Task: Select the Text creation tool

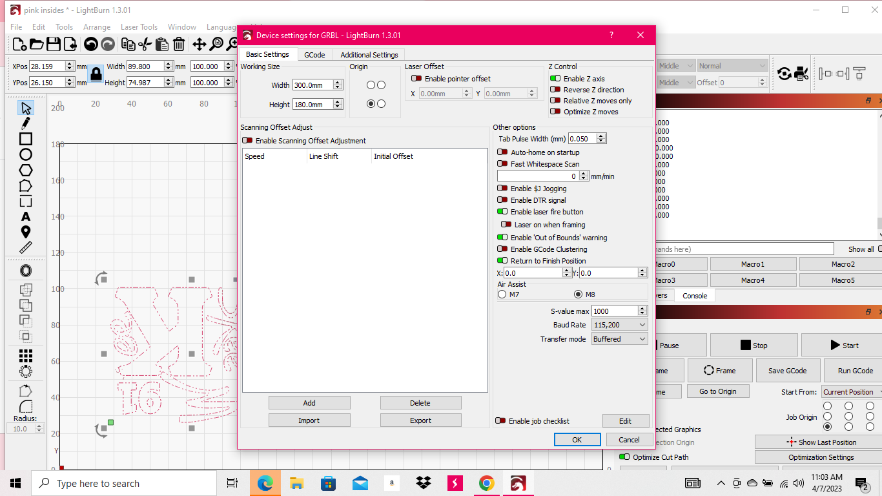Action: (26, 216)
